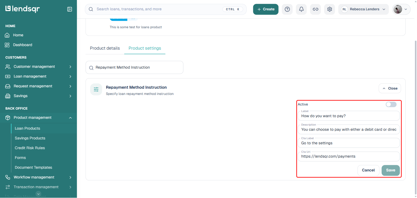417x198 pixels.
Task: Toggle the Active switch on
Action: [x=391, y=104]
